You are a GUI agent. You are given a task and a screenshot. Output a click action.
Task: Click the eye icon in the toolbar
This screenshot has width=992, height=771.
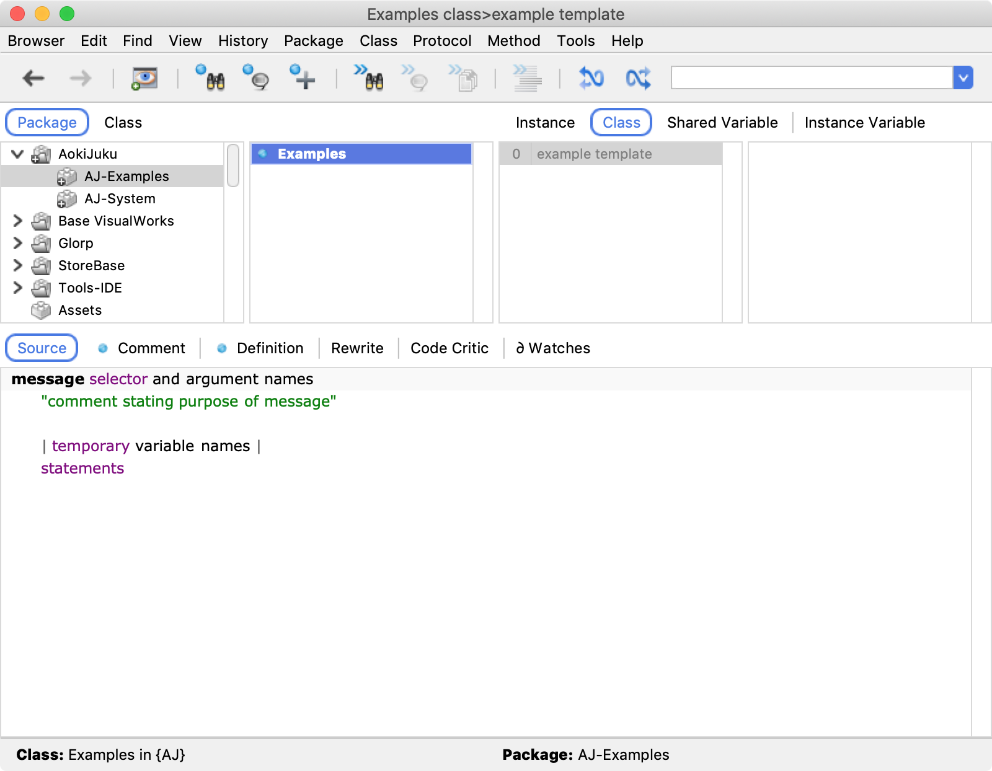click(x=144, y=78)
